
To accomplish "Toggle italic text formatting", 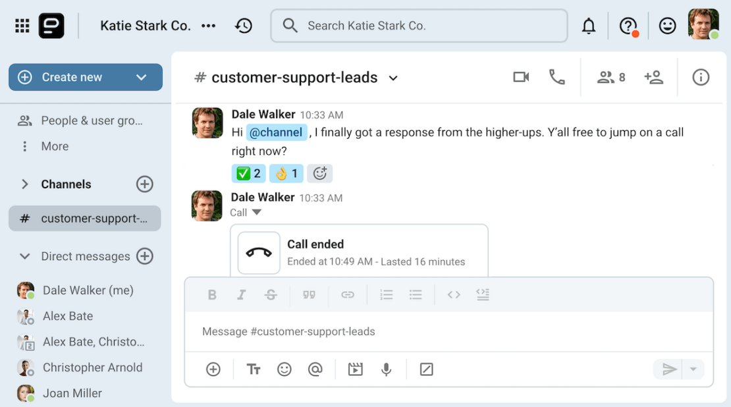I will coord(242,295).
